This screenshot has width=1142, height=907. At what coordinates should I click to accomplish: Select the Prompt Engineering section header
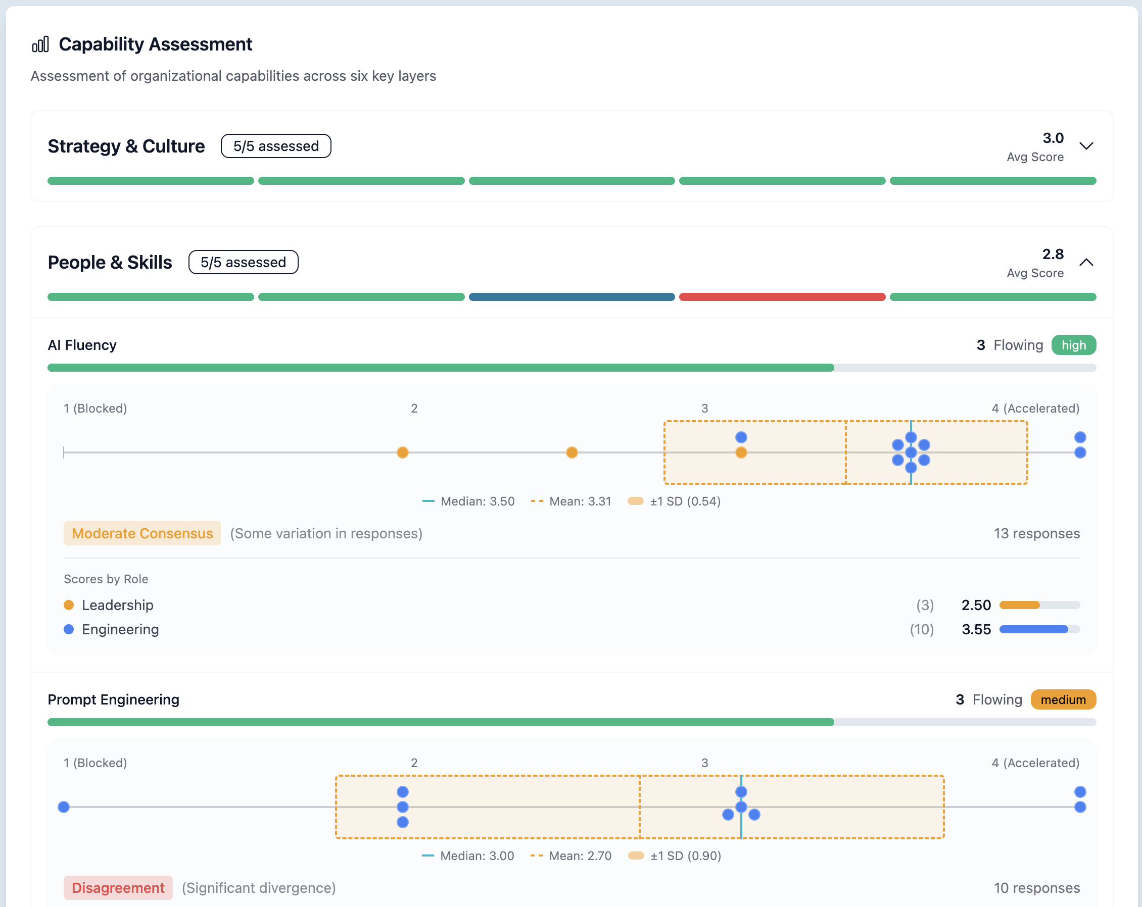point(113,699)
